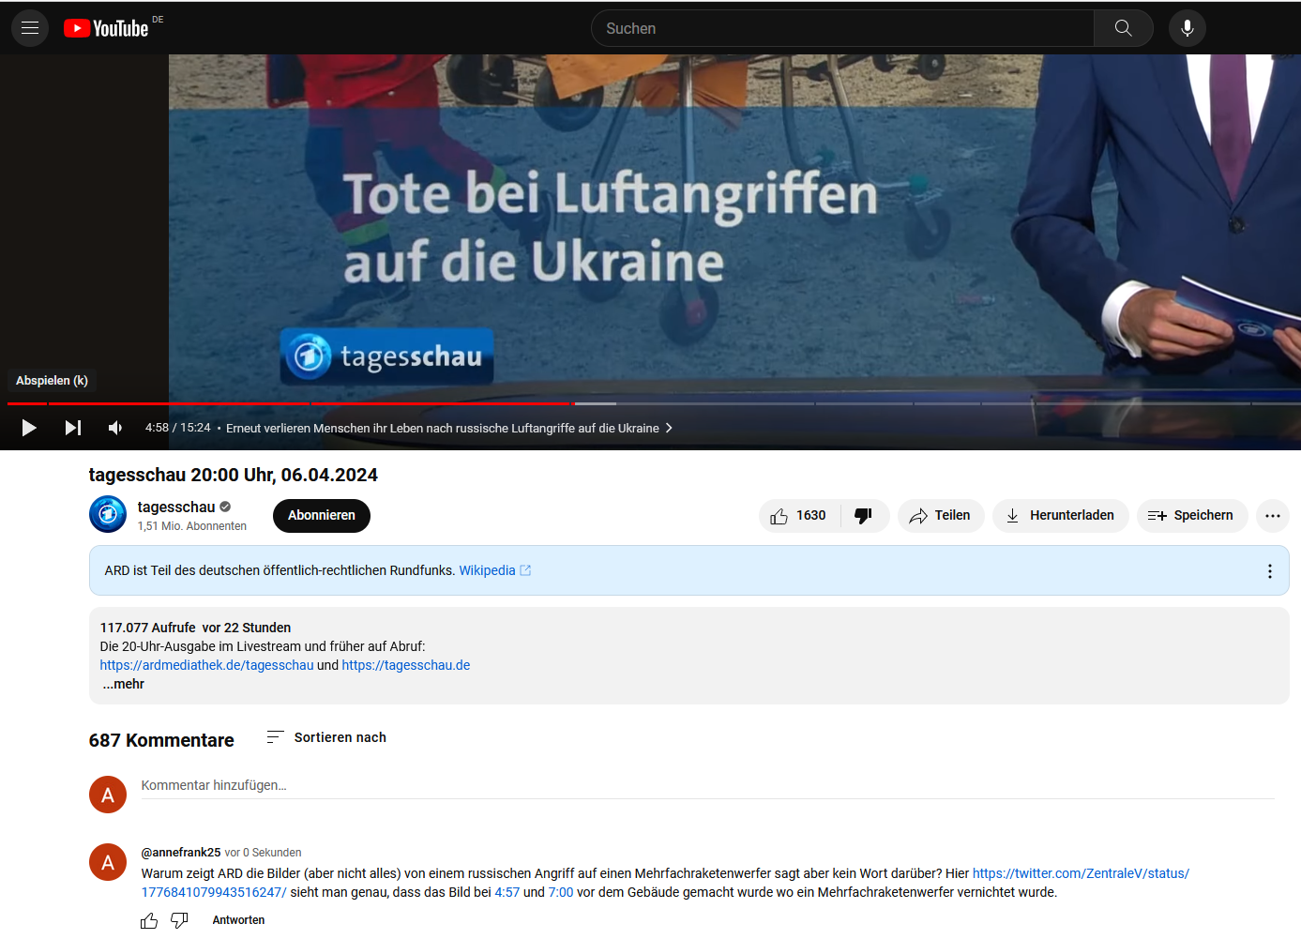Image resolution: width=1301 pixels, height=939 pixels.
Task: Click the video title tagesschau 20:00 Uhr
Action: tap(234, 475)
